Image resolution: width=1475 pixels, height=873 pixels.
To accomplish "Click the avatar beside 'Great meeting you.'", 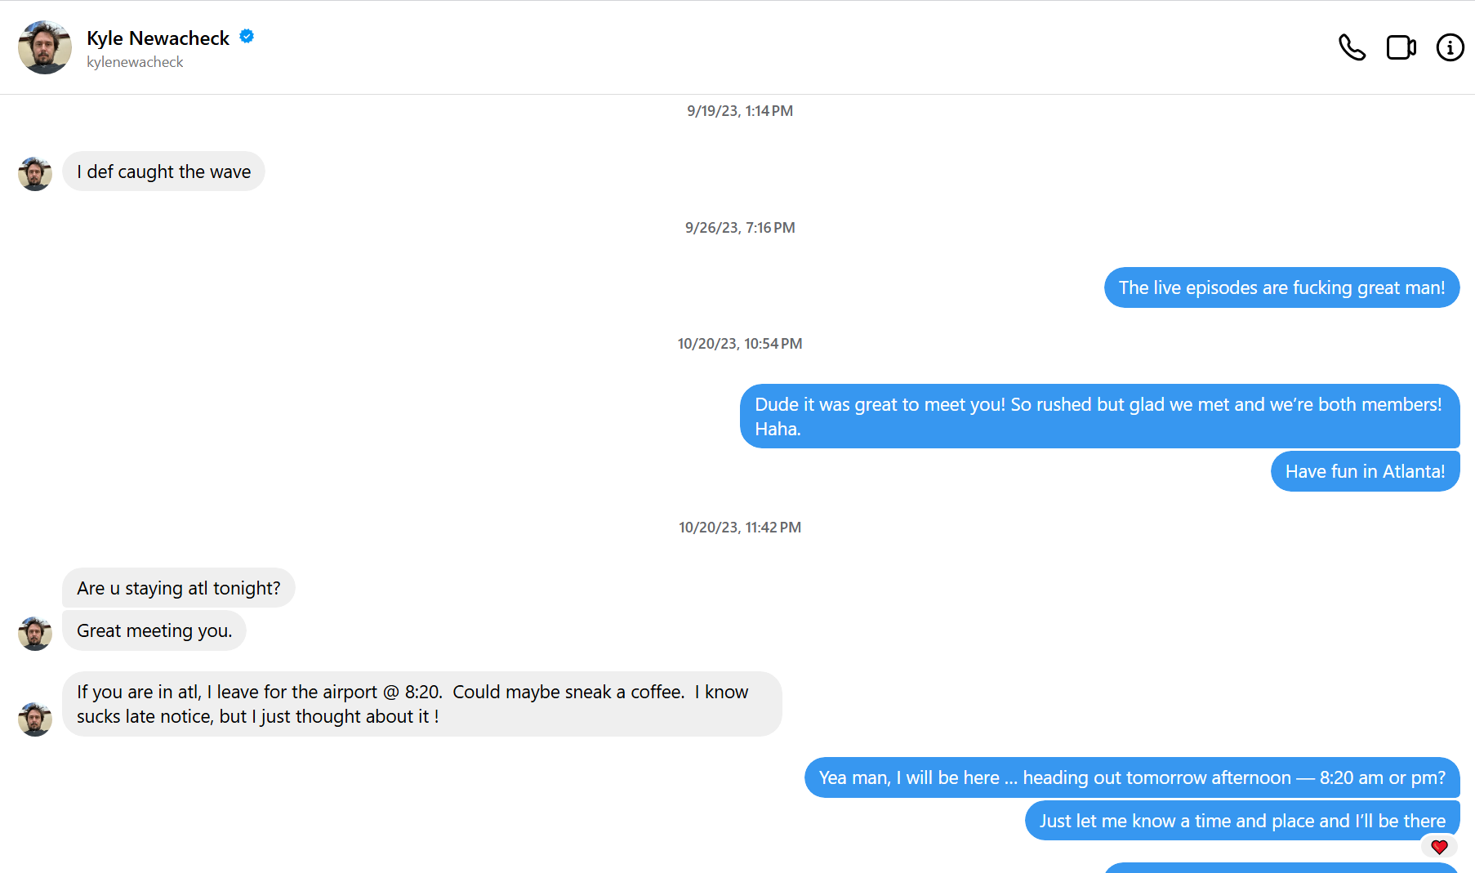I will click(35, 634).
